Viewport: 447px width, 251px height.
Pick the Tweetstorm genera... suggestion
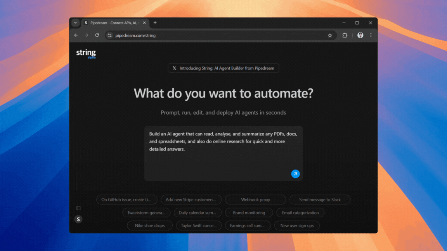tap(146, 213)
